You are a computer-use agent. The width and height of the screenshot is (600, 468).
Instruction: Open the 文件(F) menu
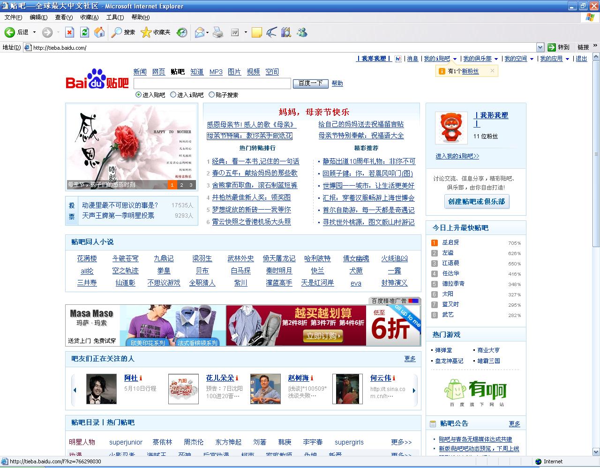(x=13, y=17)
